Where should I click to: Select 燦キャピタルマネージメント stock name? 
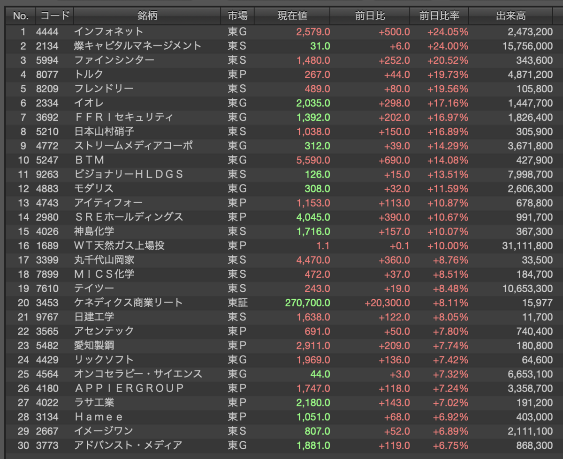(138, 46)
